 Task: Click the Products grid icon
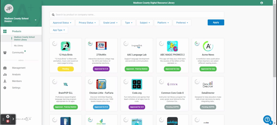(x=5, y=32)
